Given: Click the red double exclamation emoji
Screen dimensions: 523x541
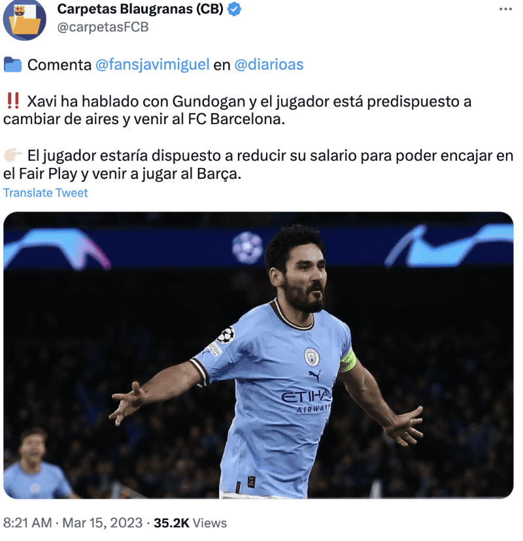Looking at the screenshot, I should pos(14,101).
